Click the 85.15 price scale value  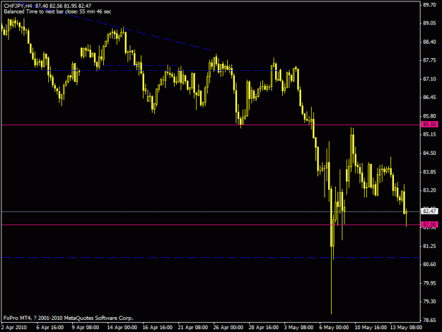pyautogui.click(x=429, y=134)
